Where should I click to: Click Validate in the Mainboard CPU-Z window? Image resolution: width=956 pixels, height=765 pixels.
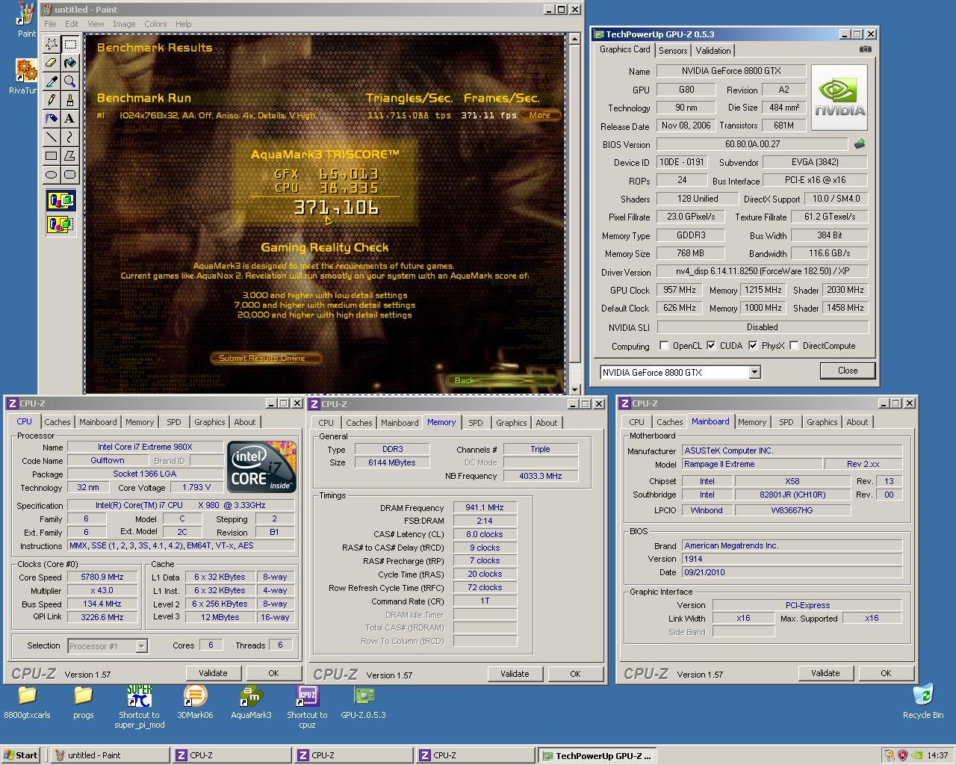(825, 673)
